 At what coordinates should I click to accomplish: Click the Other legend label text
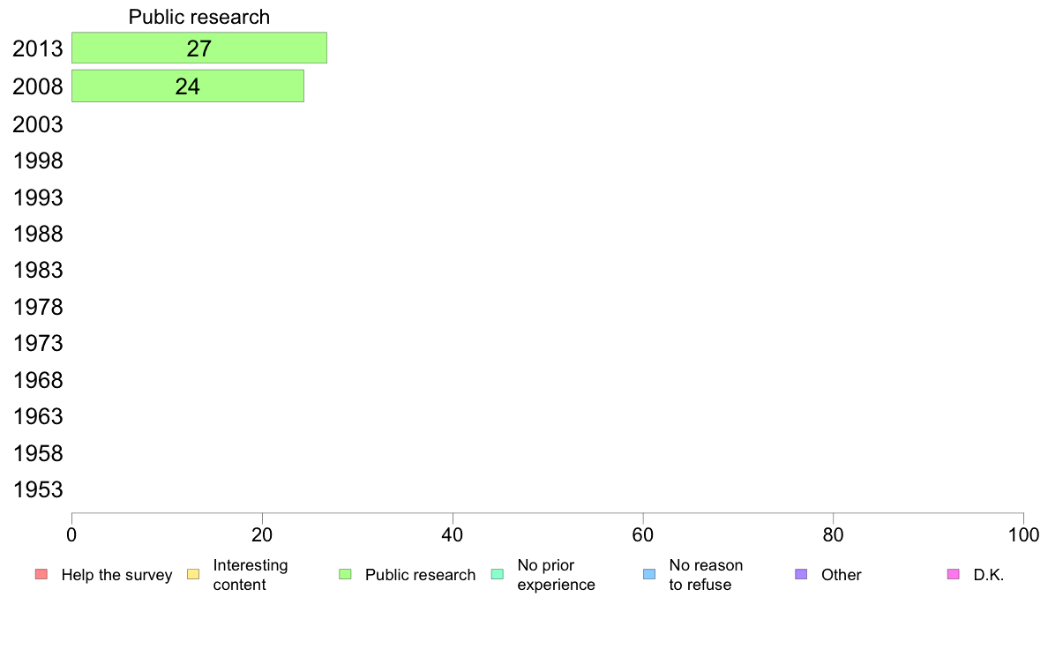(x=842, y=575)
